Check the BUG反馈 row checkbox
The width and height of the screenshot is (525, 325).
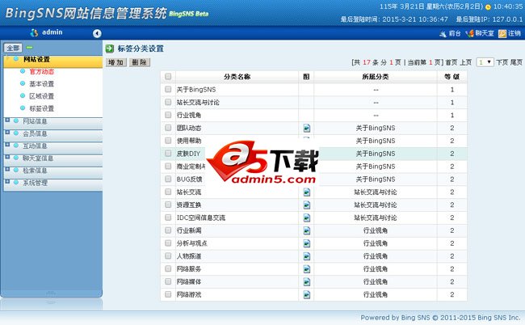(168, 179)
